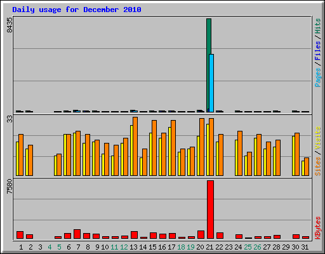This screenshot has width=325, height=254.
Task: Click the 8435 axis value of the hits chart
Action: [10, 25]
